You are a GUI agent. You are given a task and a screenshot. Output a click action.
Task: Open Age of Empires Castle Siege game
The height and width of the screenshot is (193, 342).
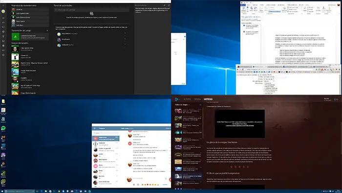point(30,86)
